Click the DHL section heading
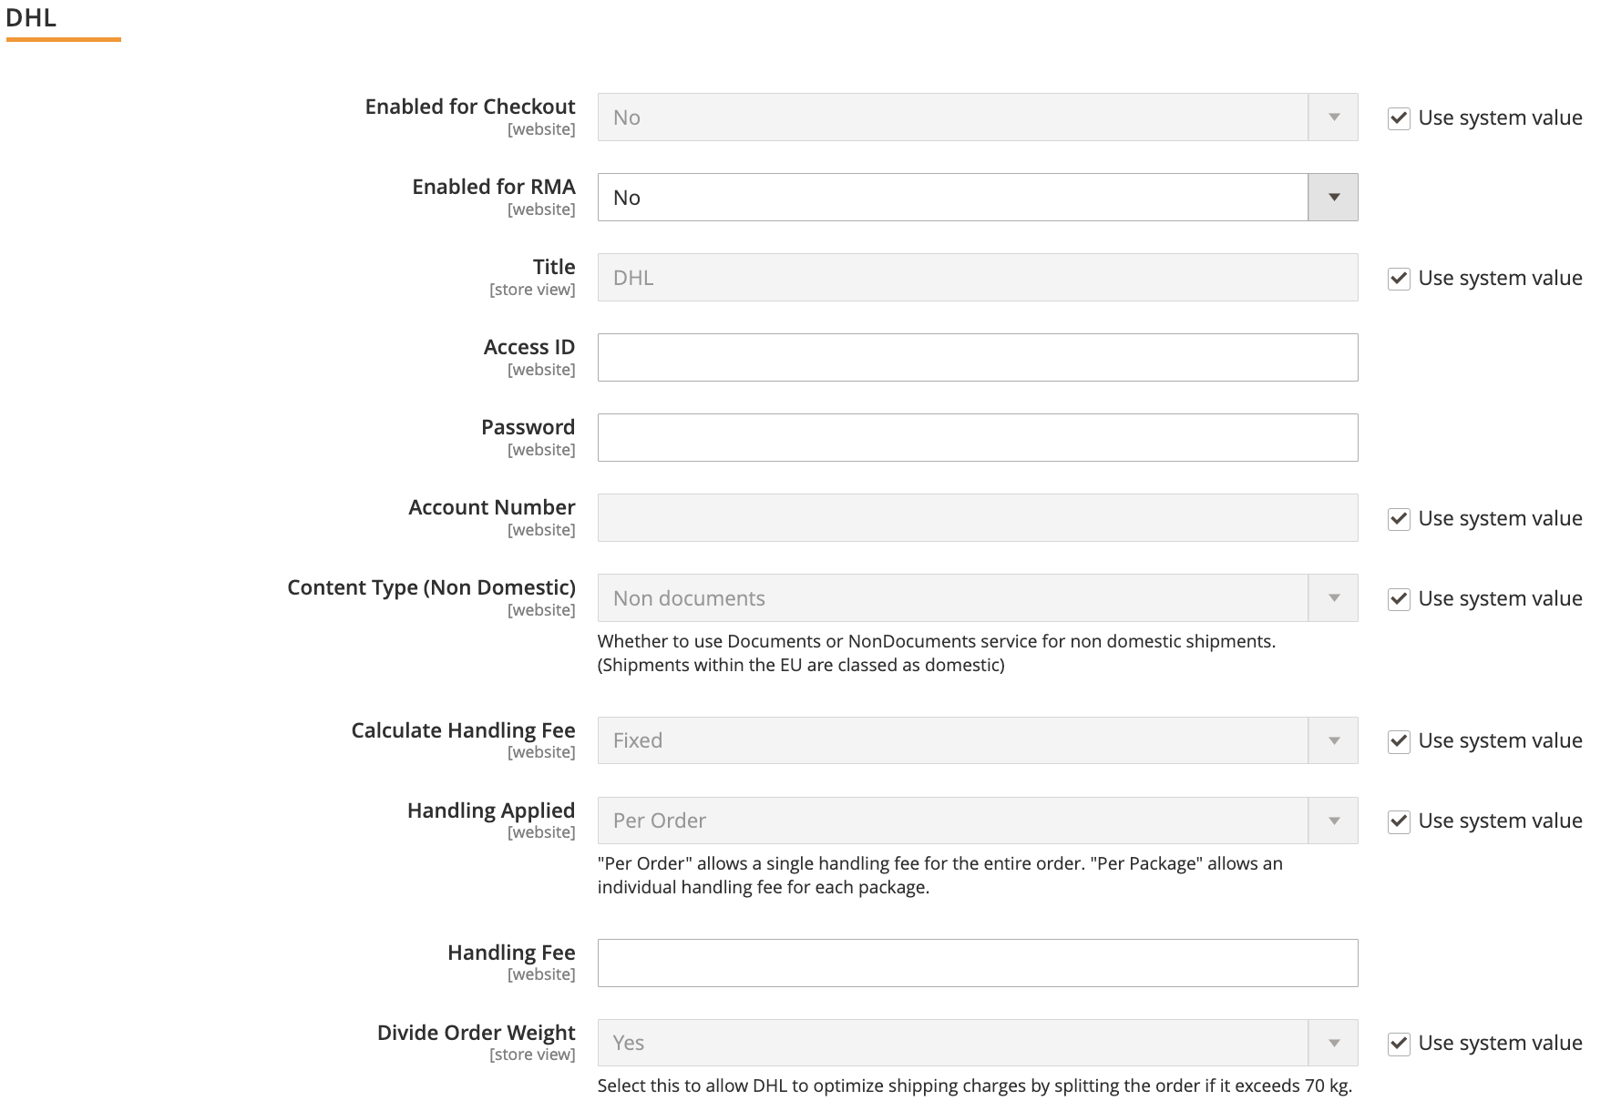This screenshot has height=1111, width=1611. (x=32, y=15)
